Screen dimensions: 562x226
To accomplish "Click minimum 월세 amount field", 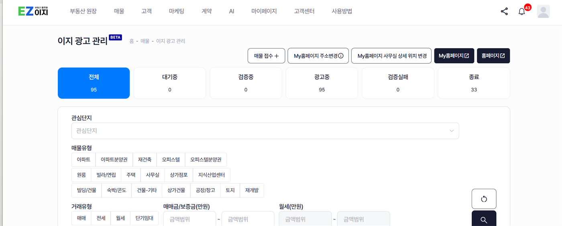I will click(305, 219).
